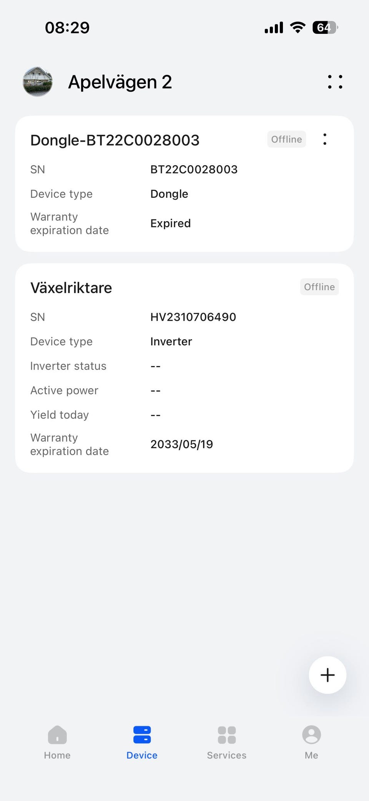Tap the Offline badge on Växelriktare card
This screenshot has height=801, width=369.
(x=319, y=287)
